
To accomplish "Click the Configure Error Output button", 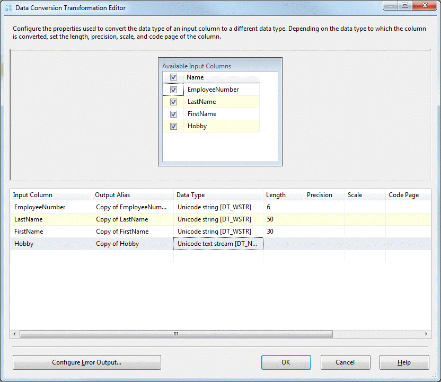I will [87, 362].
